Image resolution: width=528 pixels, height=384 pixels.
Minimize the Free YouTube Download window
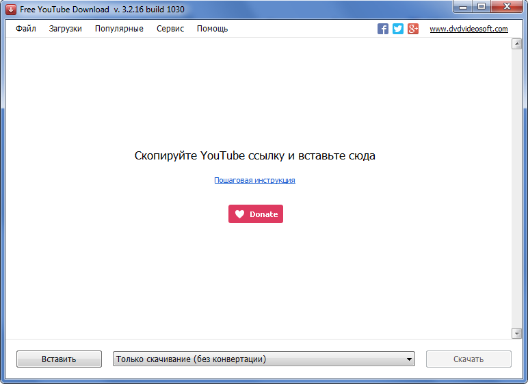pos(463,6)
